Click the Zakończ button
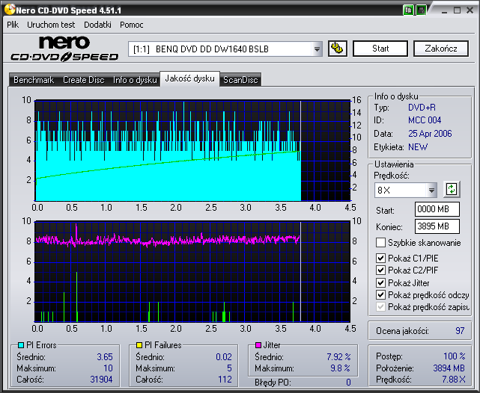This screenshot has height=393, width=480. tap(441, 49)
